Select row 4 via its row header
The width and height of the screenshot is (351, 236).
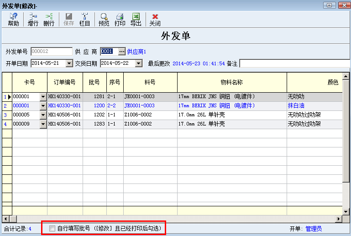coord(7,124)
